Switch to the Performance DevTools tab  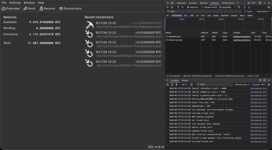pos(228,3)
